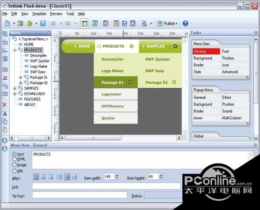Select Effect in the Popup Menu tasks
Image resolution: width=260 pixels, height=210 pixels.
coord(227,98)
